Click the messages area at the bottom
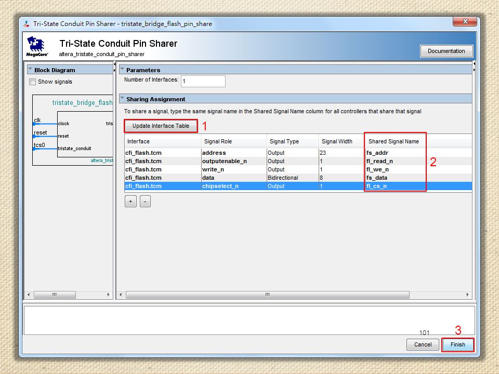 249,320
